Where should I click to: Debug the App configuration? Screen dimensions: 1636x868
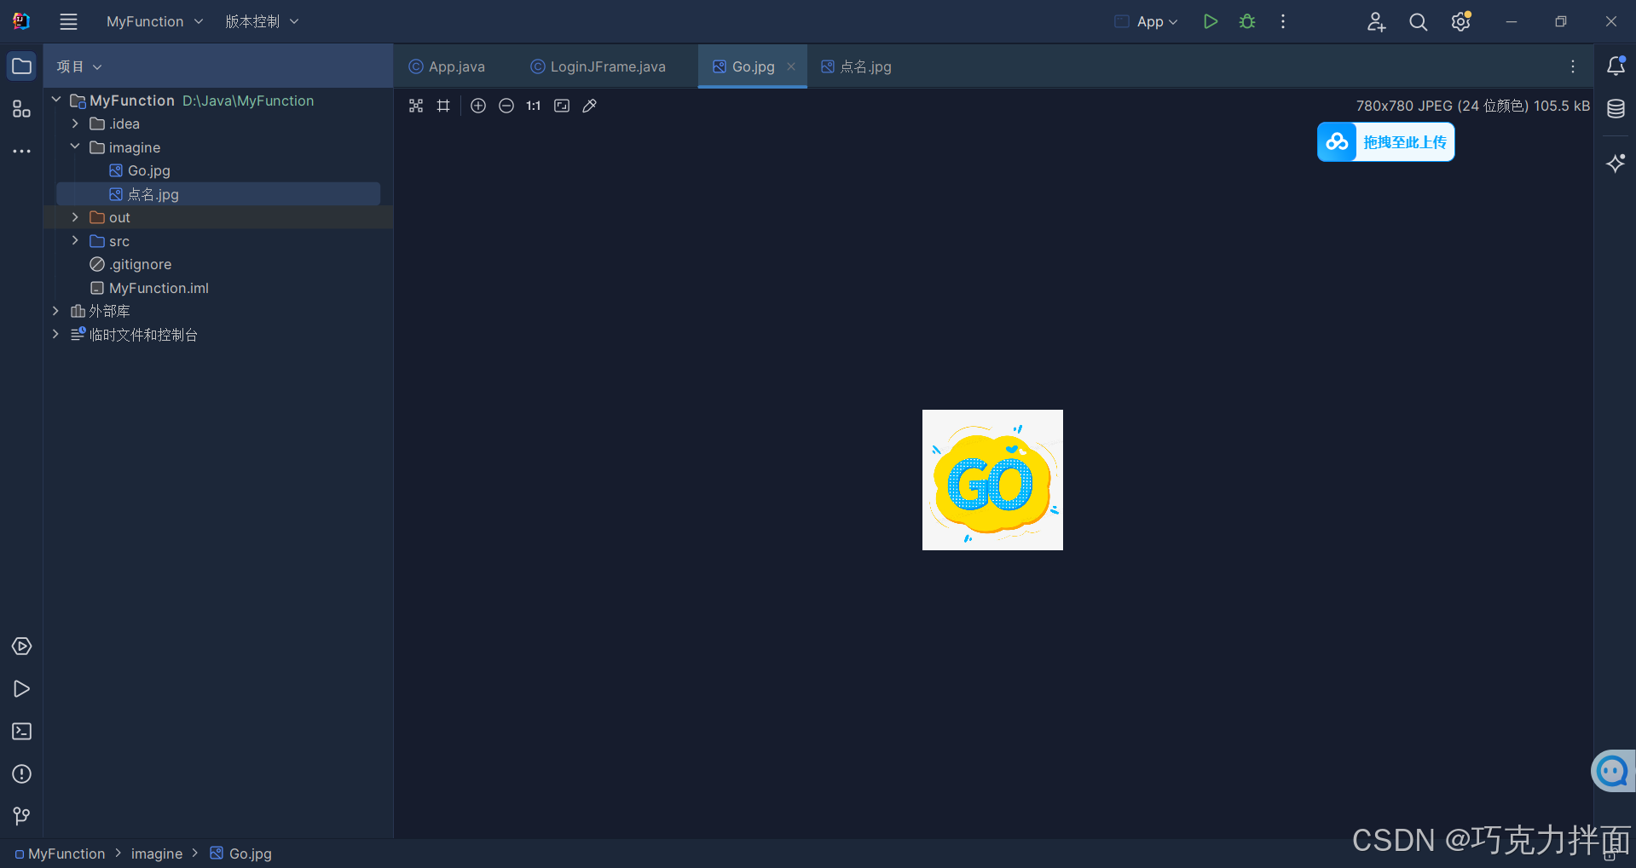click(x=1247, y=22)
